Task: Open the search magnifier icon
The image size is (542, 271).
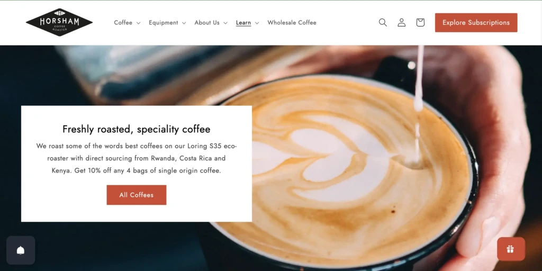Action: coord(383,22)
